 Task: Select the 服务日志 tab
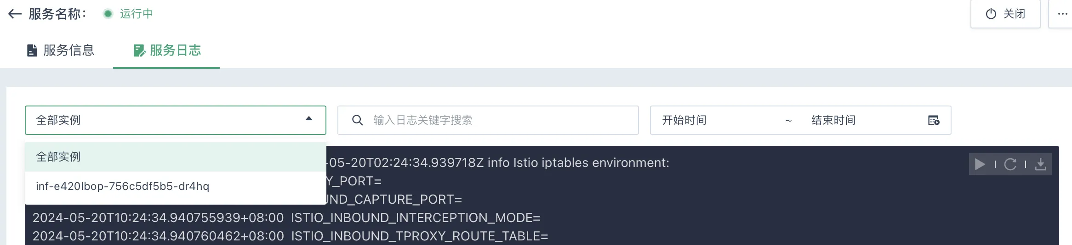[166, 50]
